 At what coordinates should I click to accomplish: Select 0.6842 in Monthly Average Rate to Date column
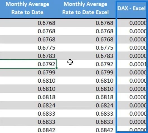(46, 130)
